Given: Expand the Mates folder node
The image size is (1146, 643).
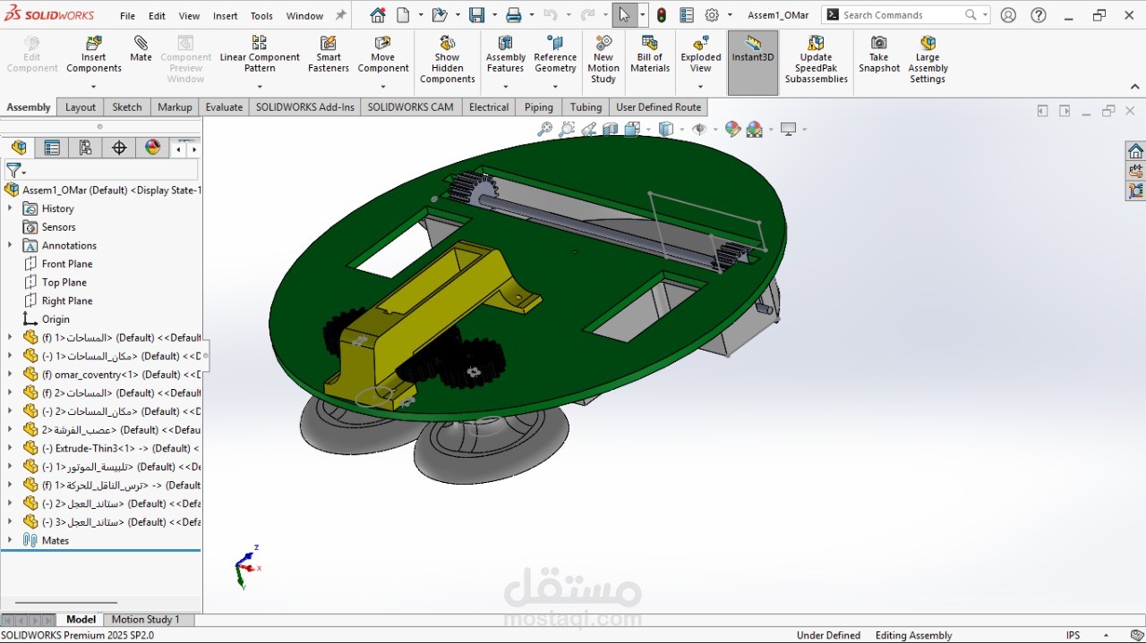Looking at the screenshot, I should 10,540.
